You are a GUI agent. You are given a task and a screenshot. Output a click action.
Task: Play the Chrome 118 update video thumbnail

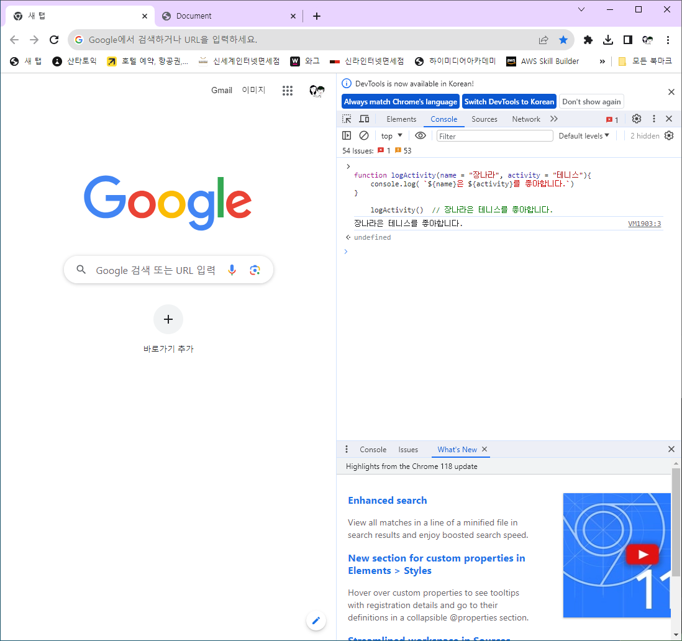tap(642, 555)
